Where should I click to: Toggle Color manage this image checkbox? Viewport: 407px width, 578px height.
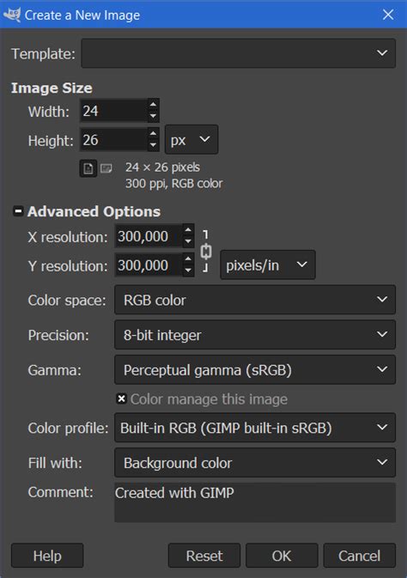click(121, 399)
